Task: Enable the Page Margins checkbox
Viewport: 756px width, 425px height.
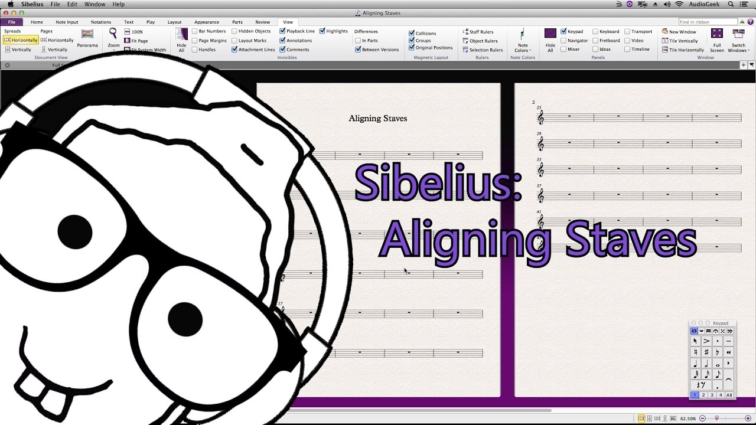Action: click(194, 41)
